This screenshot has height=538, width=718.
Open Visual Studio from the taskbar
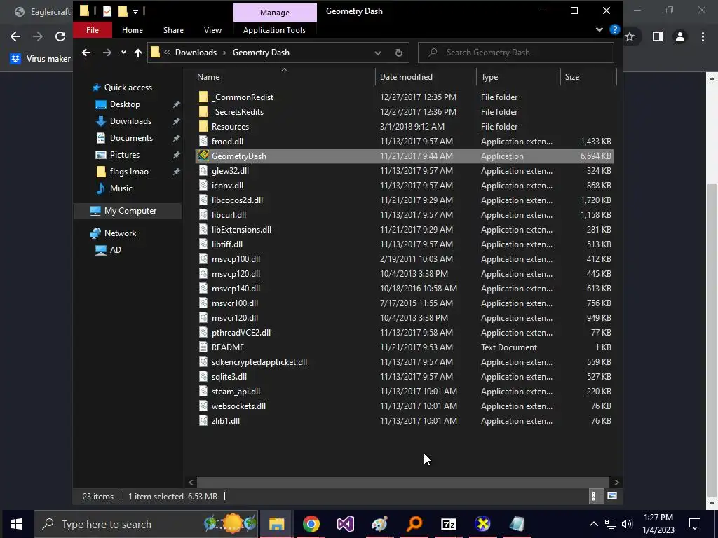pos(345,524)
